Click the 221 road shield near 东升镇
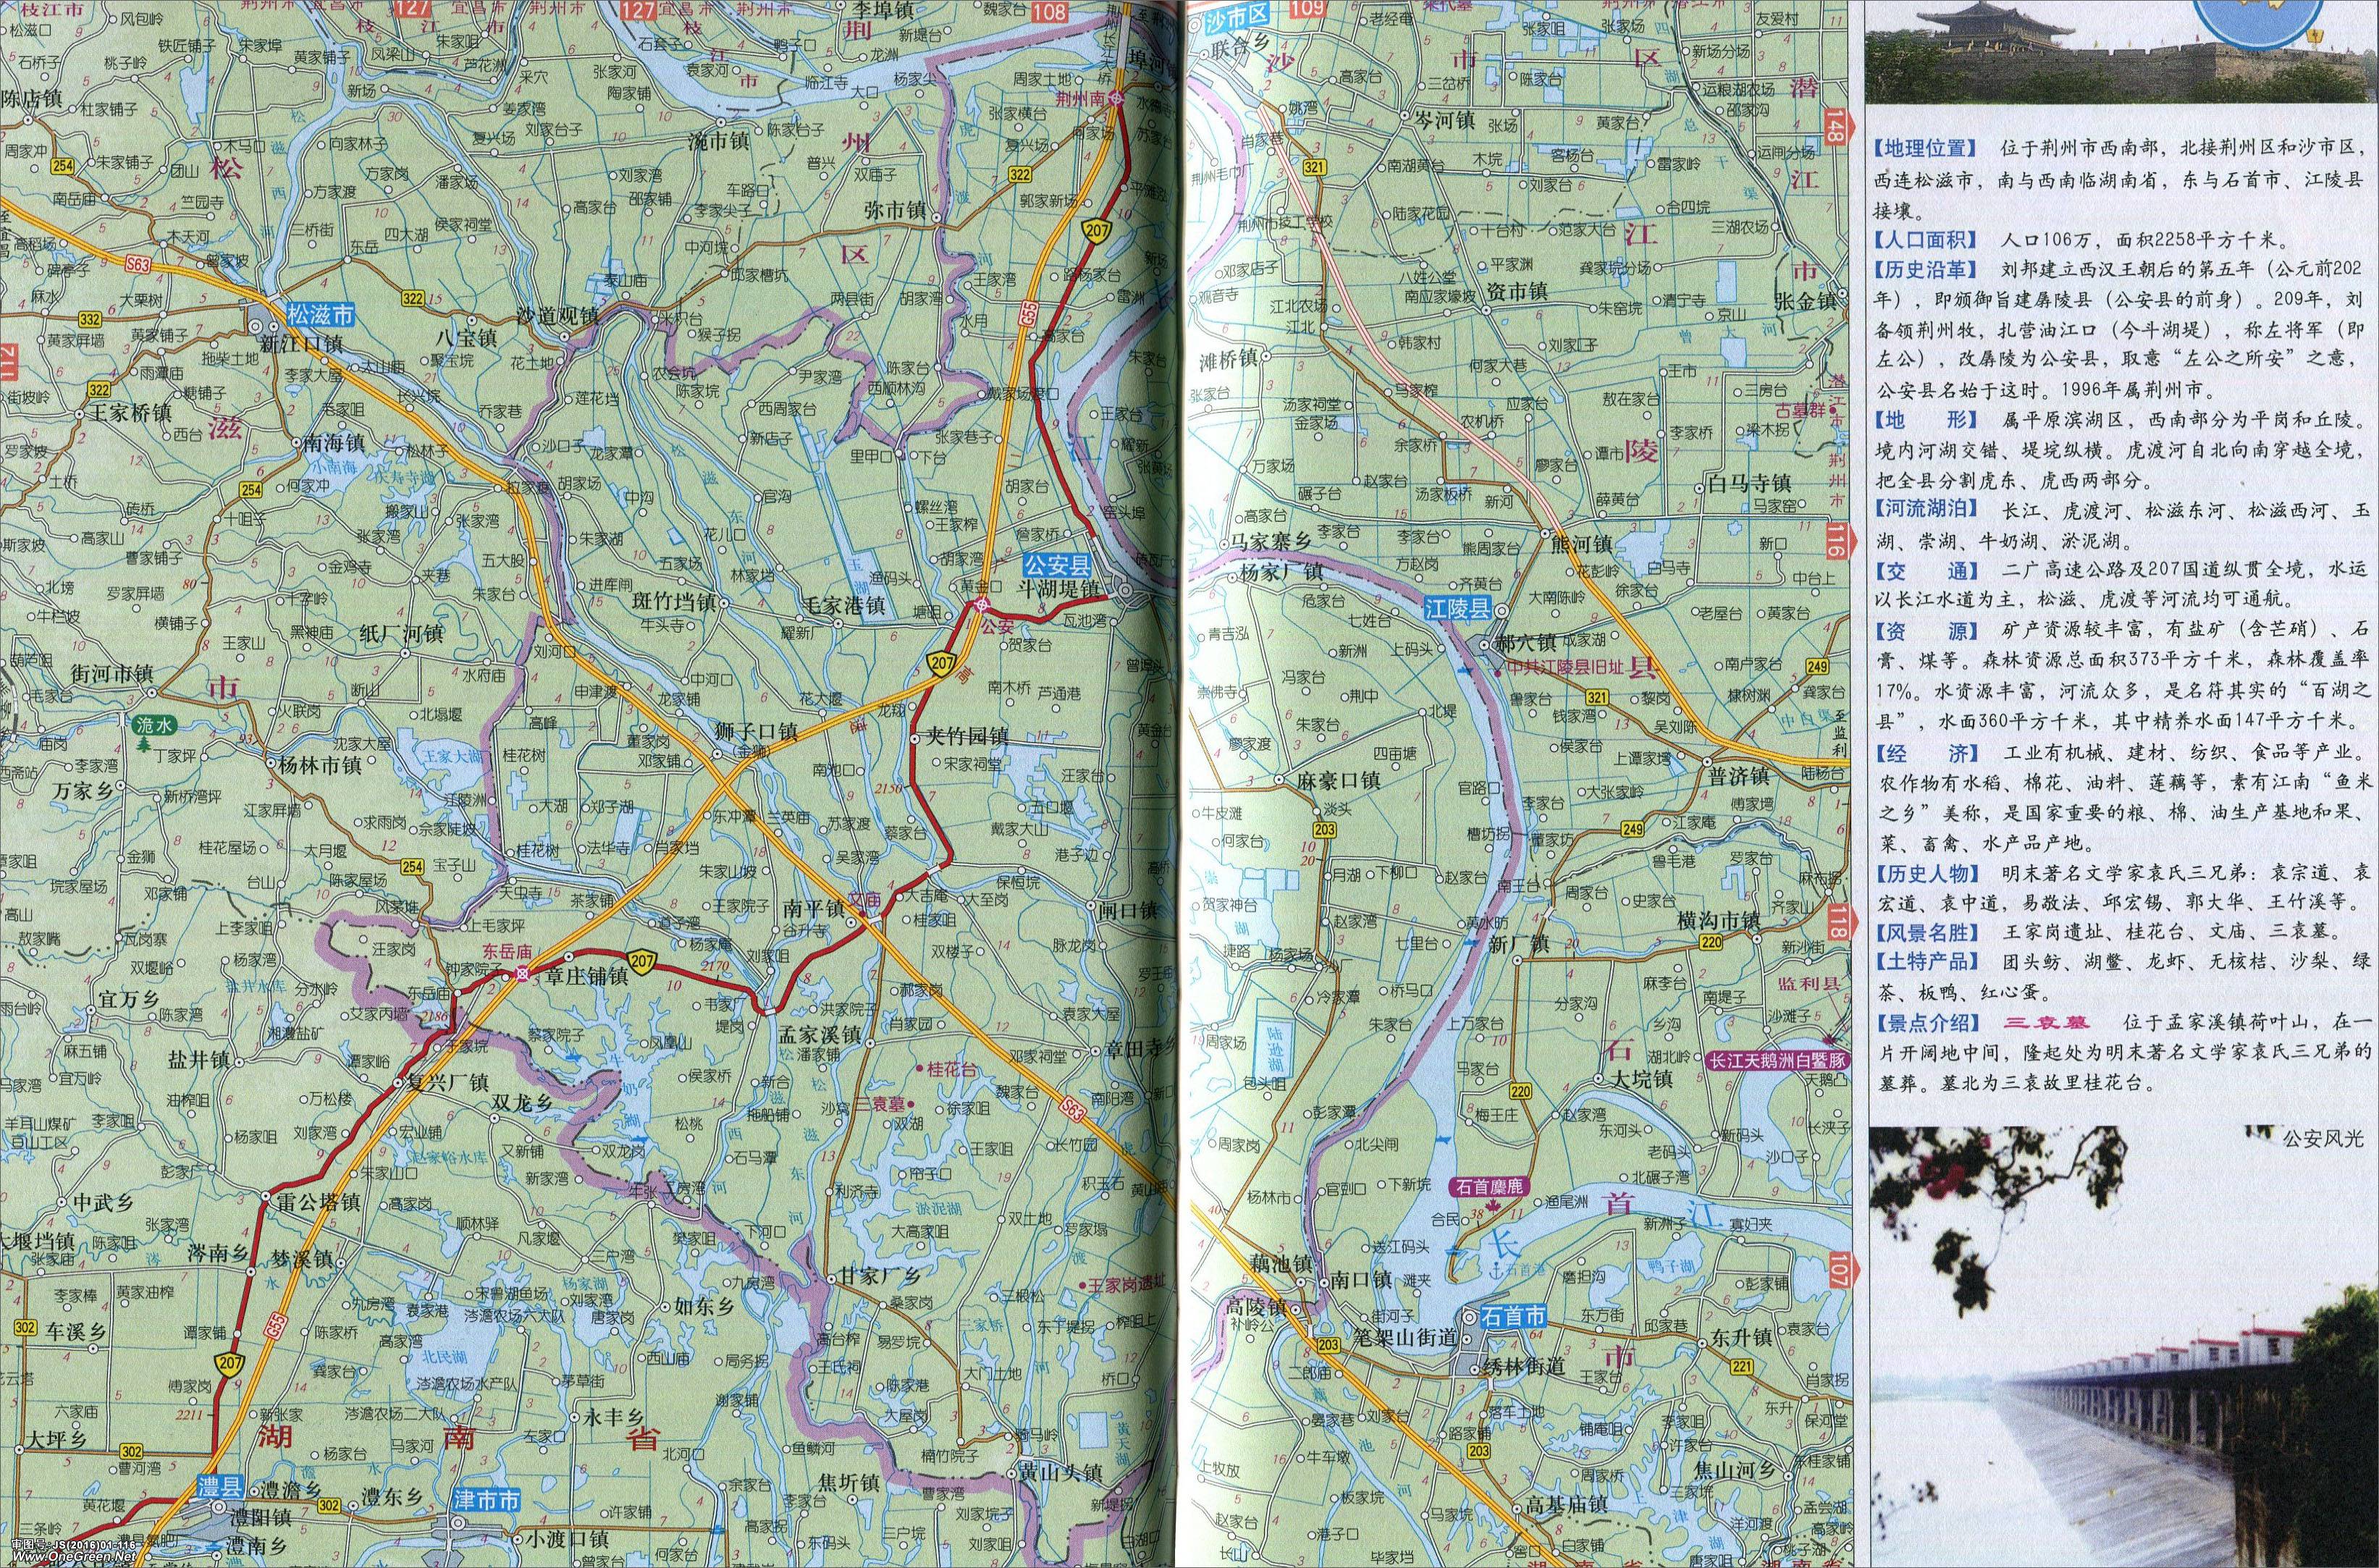The width and height of the screenshot is (2379, 1568). point(1743,1367)
